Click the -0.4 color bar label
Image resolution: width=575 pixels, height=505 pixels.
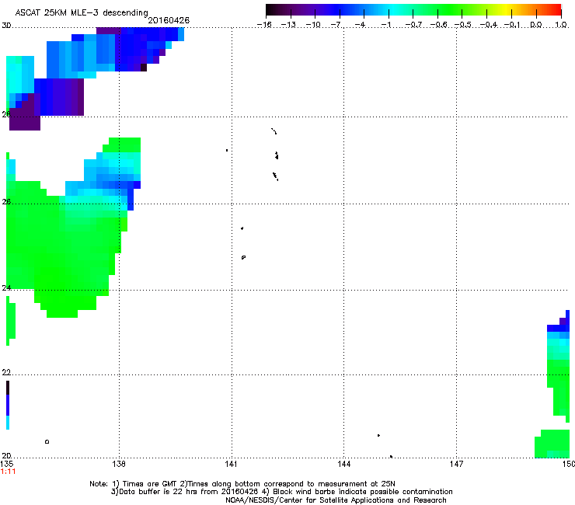click(x=489, y=25)
